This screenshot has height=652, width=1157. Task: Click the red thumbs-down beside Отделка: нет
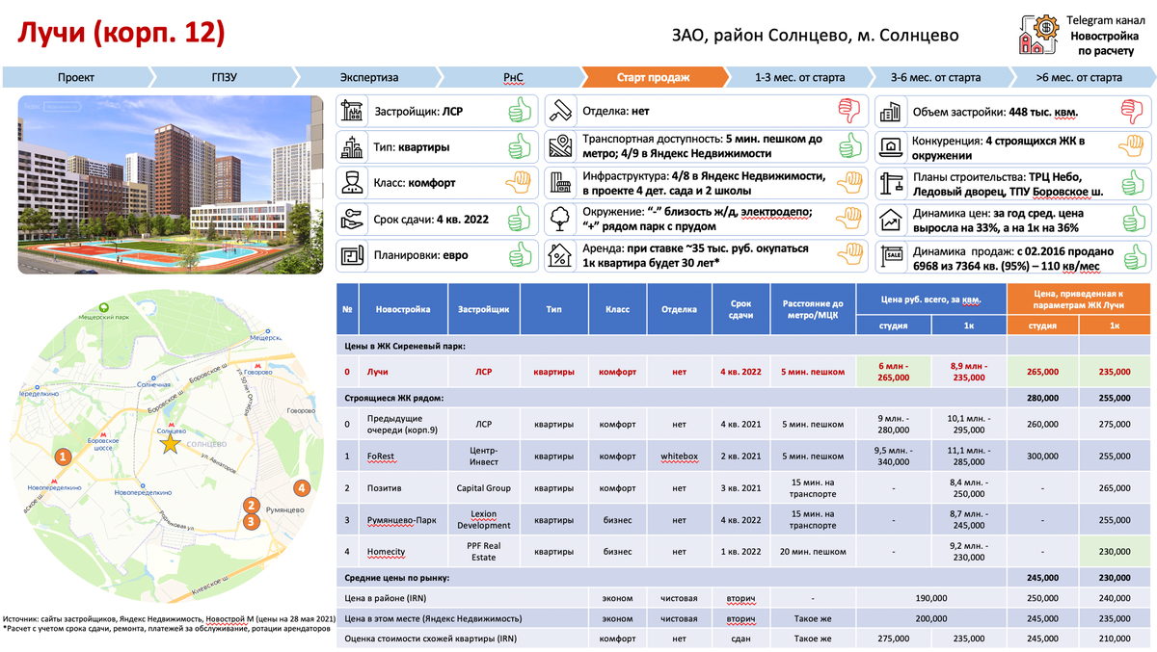pos(848,112)
